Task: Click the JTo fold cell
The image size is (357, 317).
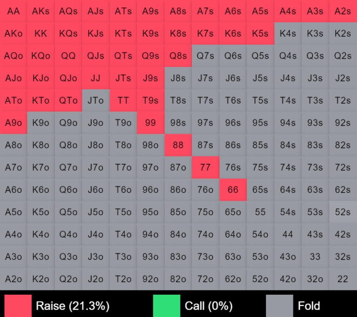Action: point(96,100)
